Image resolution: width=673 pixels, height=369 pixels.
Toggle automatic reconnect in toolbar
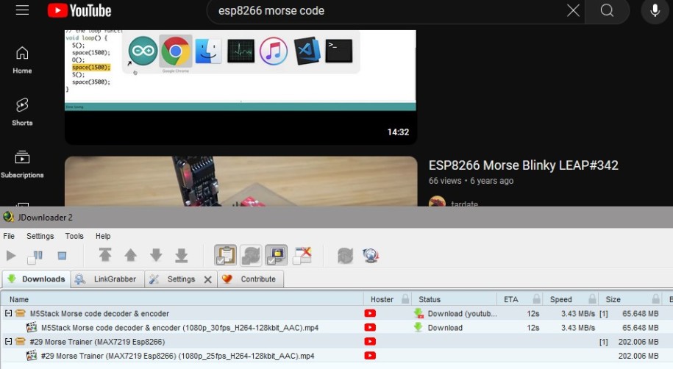tap(251, 255)
